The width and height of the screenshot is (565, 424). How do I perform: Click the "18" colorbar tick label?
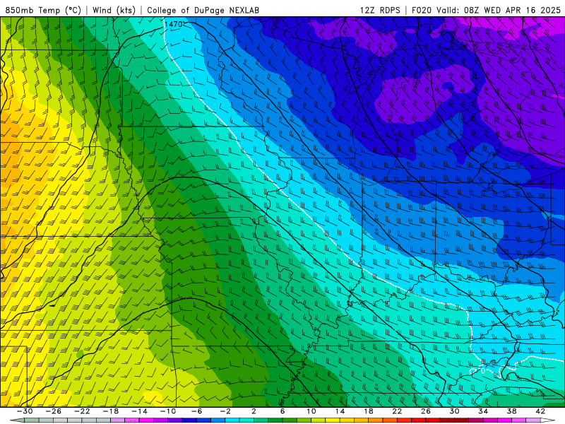tap(368, 411)
